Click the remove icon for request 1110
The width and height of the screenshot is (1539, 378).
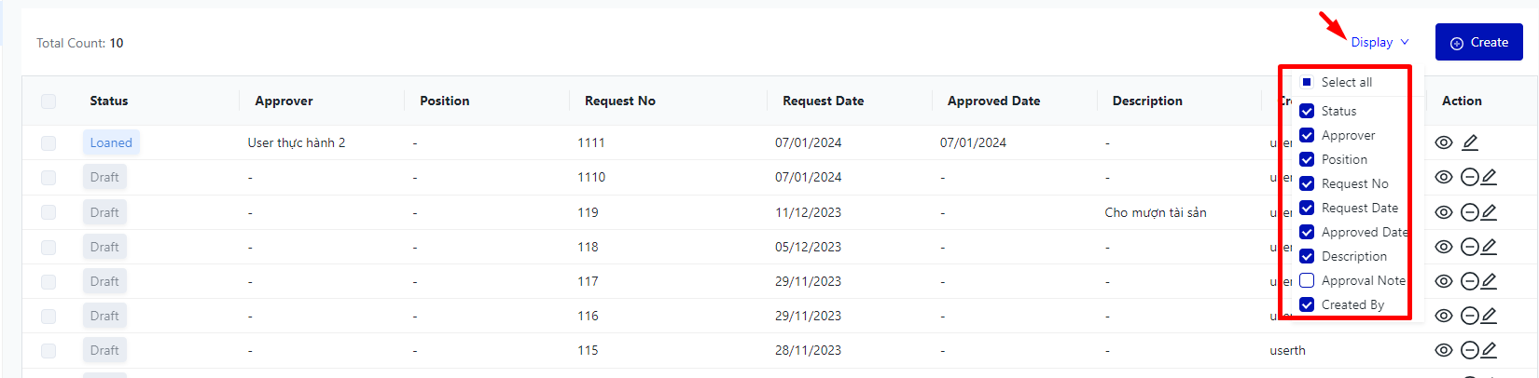tap(1469, 177)
